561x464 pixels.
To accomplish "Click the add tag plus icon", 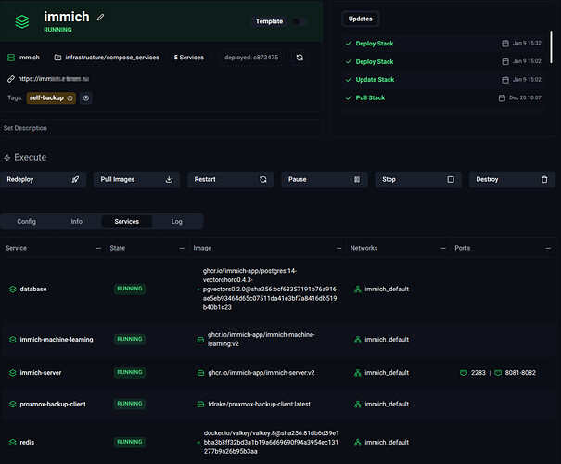I will (86, 97).
